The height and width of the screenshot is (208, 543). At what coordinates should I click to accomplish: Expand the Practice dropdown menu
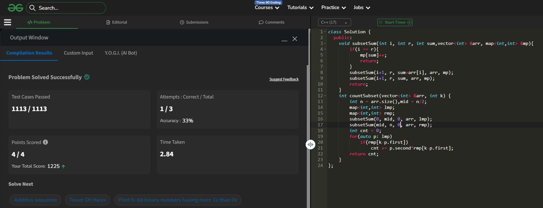click(x=334, y=8)
